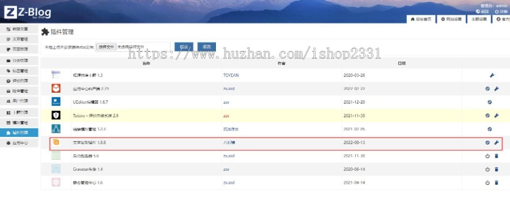
Task: Click the 名称 column header
Action: click(146, 63)
